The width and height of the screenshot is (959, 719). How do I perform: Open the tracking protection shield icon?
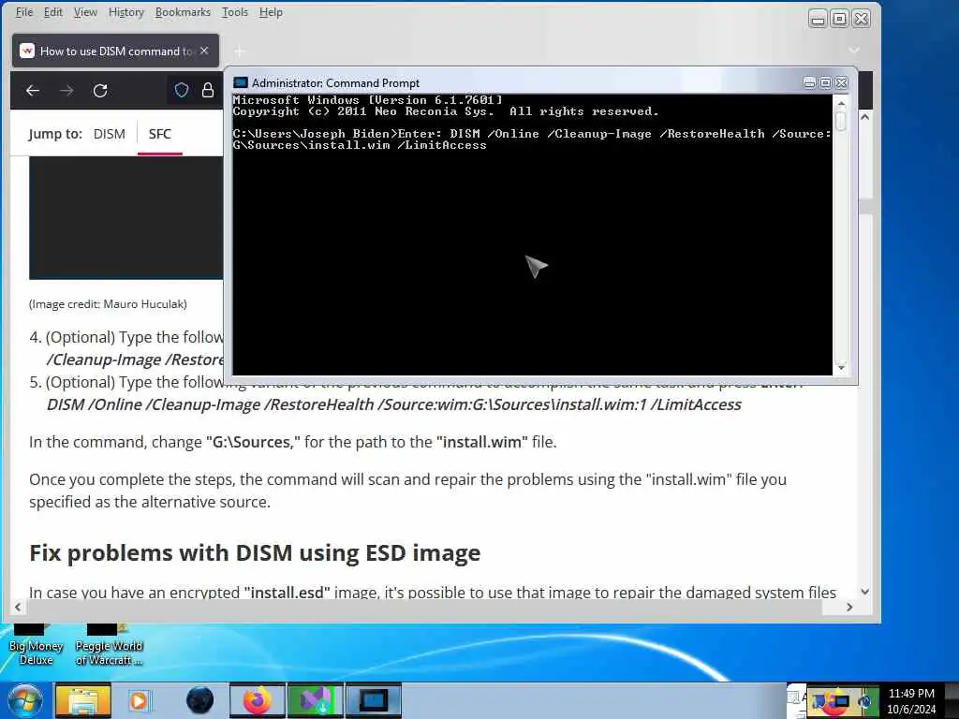point(181,91)
